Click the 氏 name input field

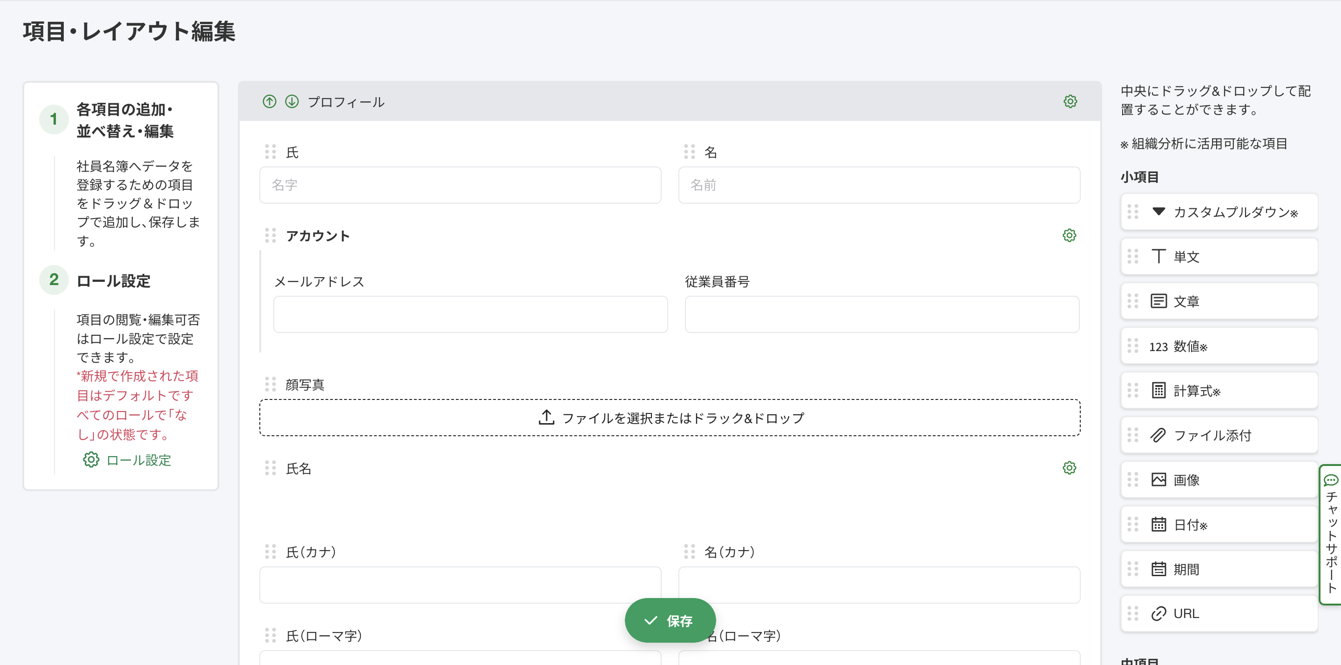460,185
